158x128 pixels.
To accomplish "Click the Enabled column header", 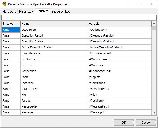I will coord(11,24).
